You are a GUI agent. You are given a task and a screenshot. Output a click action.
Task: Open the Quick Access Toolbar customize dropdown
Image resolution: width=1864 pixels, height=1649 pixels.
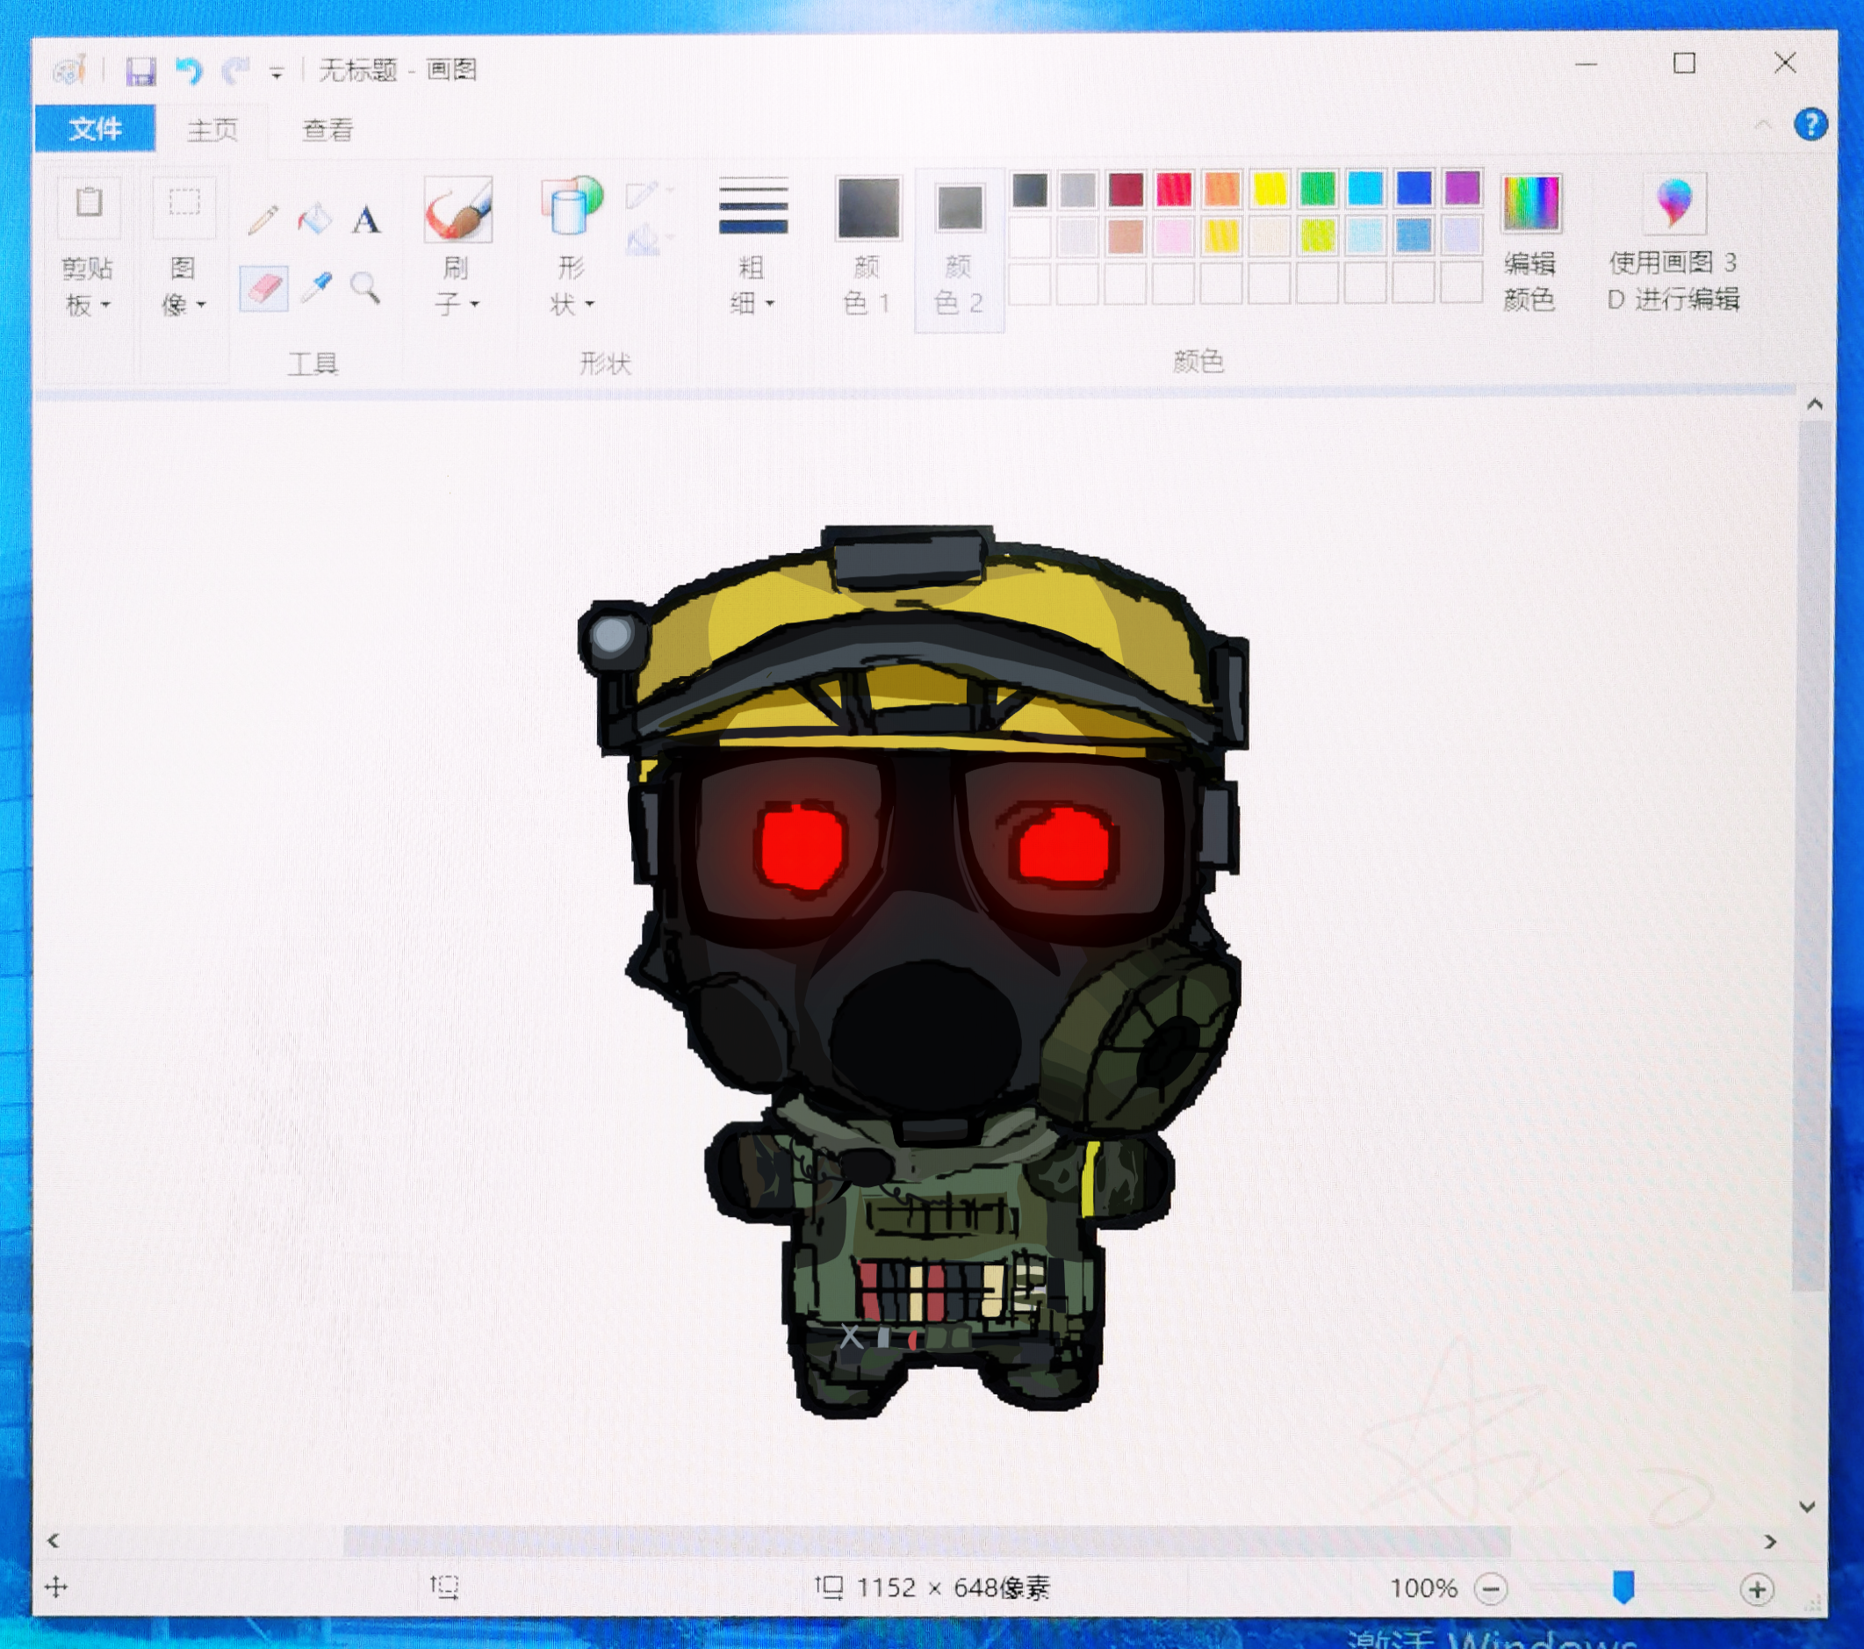pos(276,73)
